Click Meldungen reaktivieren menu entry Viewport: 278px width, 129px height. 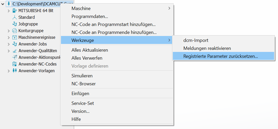[x=207, y=48]
